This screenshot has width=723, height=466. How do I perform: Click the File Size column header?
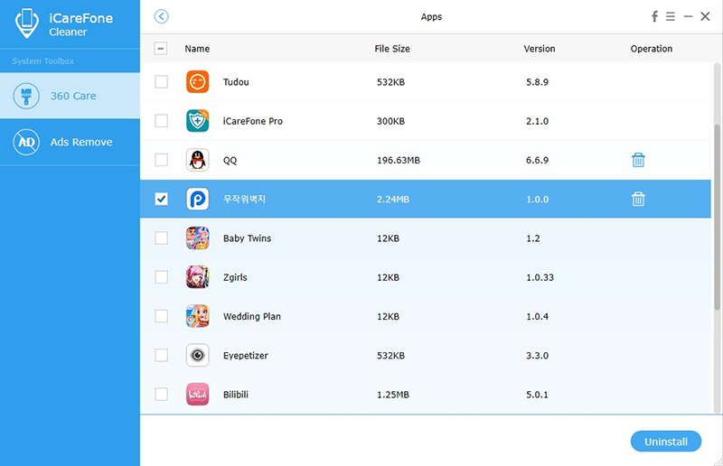pyautogui.click(x=392, y=49)
